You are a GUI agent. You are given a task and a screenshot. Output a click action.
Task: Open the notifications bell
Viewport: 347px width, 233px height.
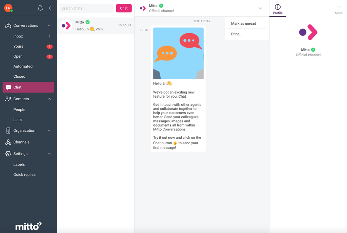[40, 8]
